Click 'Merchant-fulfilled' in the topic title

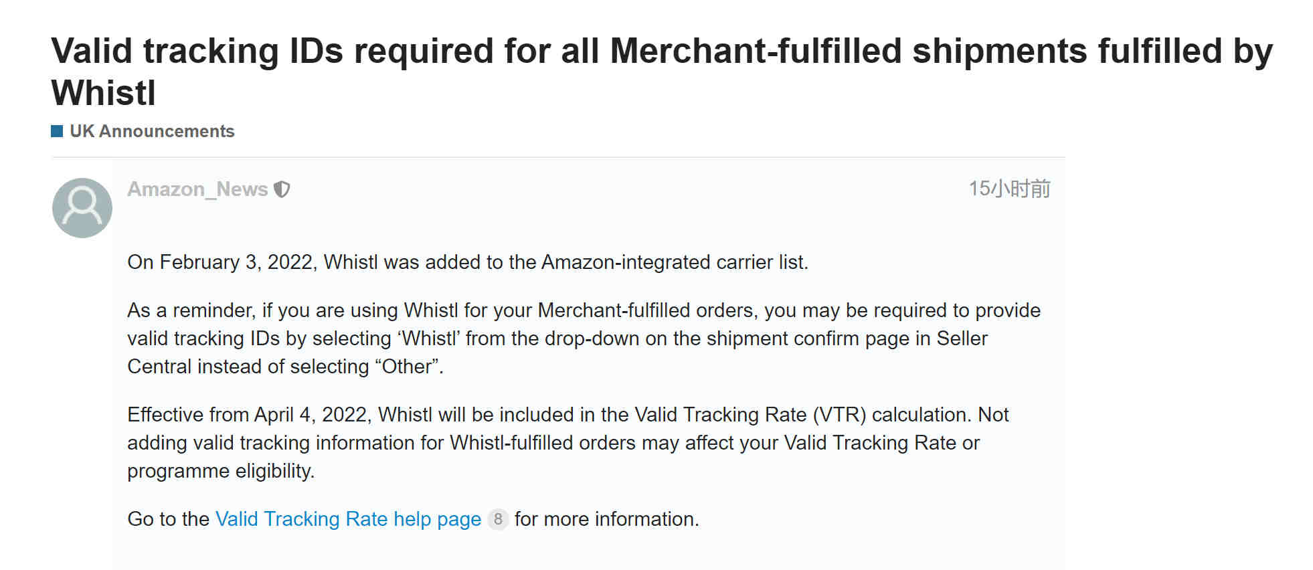coord(756,51)
